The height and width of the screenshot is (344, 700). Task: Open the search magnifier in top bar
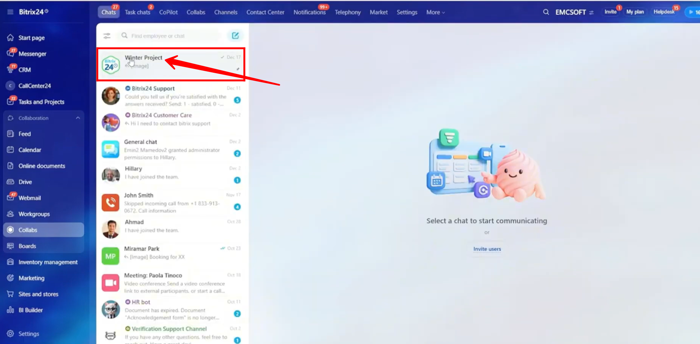tap(546, 12)
